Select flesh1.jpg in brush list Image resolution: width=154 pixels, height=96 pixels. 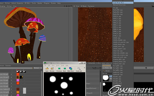click(x=117, y=77)
